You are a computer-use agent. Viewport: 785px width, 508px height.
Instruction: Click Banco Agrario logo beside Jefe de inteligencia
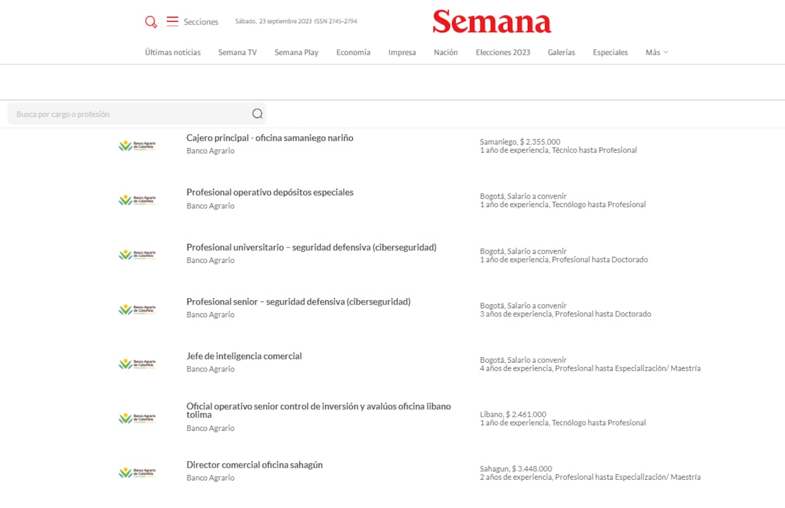[137, 364]
